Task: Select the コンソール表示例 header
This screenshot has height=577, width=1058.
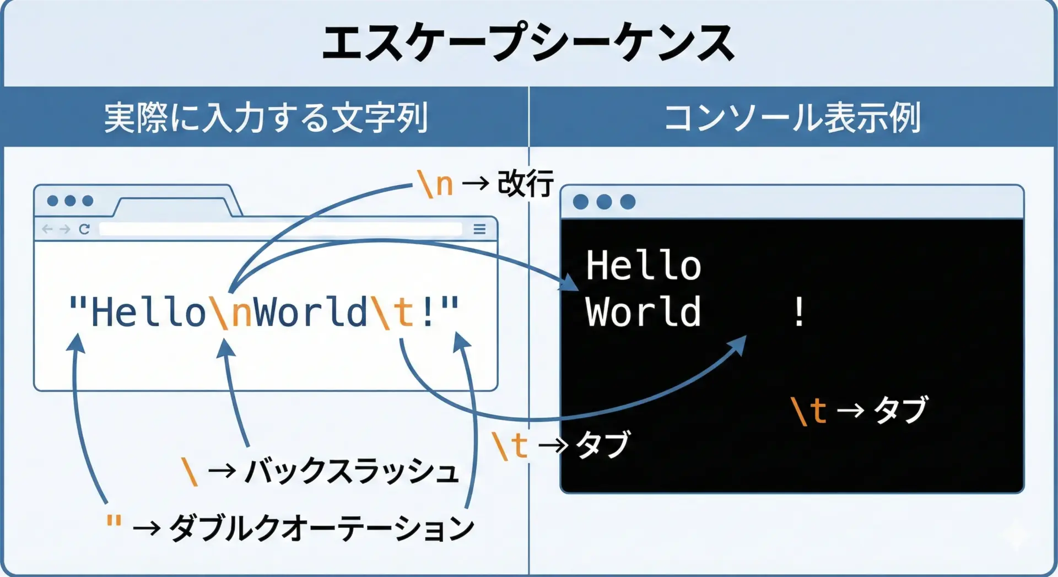Action: 792,117
